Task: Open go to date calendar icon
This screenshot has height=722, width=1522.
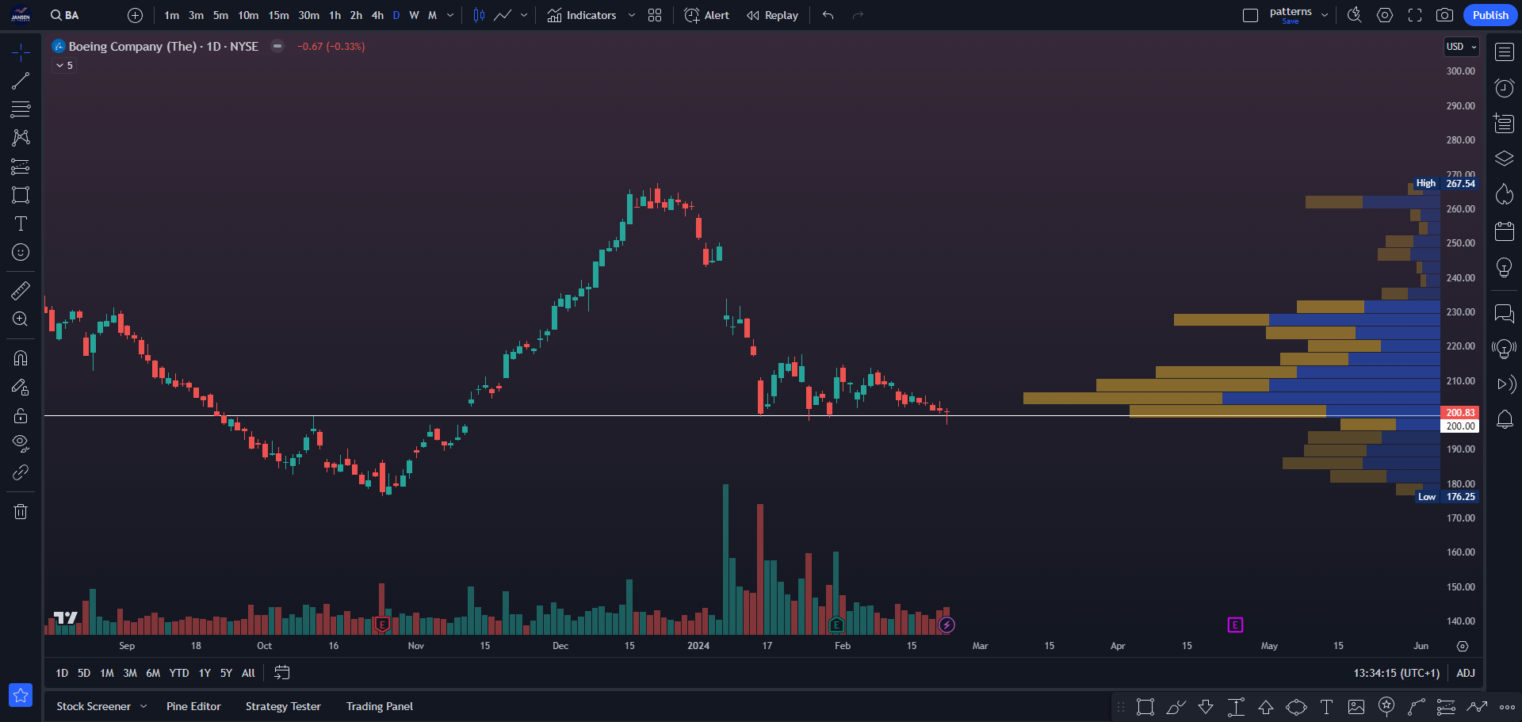Action: (282, 673)
